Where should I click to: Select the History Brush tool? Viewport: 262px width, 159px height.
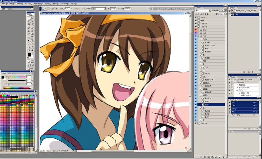pyautogui.click(x=32, y=31)
